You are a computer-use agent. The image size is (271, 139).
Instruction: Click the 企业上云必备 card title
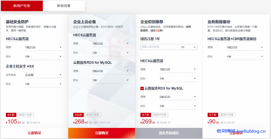(x=84, y=22)
